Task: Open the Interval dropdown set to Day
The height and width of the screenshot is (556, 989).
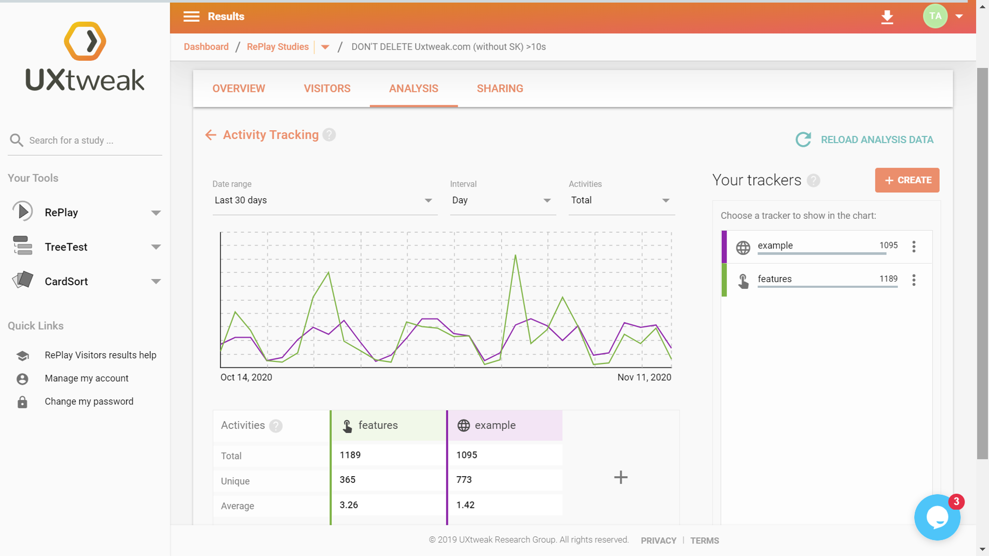Action: 501,201
